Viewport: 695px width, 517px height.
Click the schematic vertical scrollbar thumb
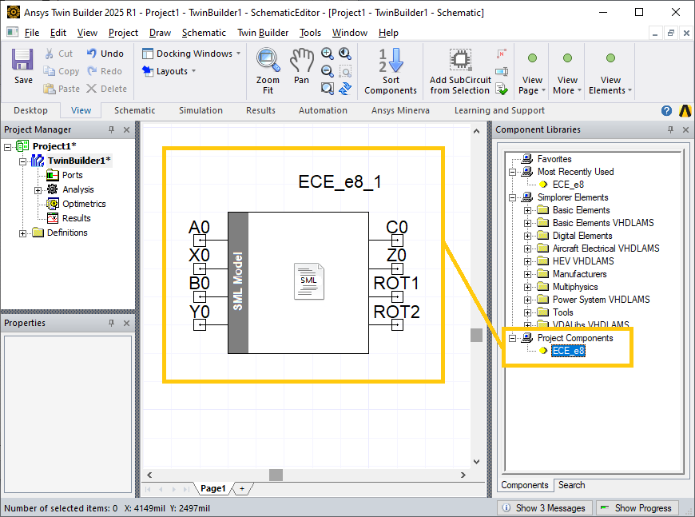[476, 335]
